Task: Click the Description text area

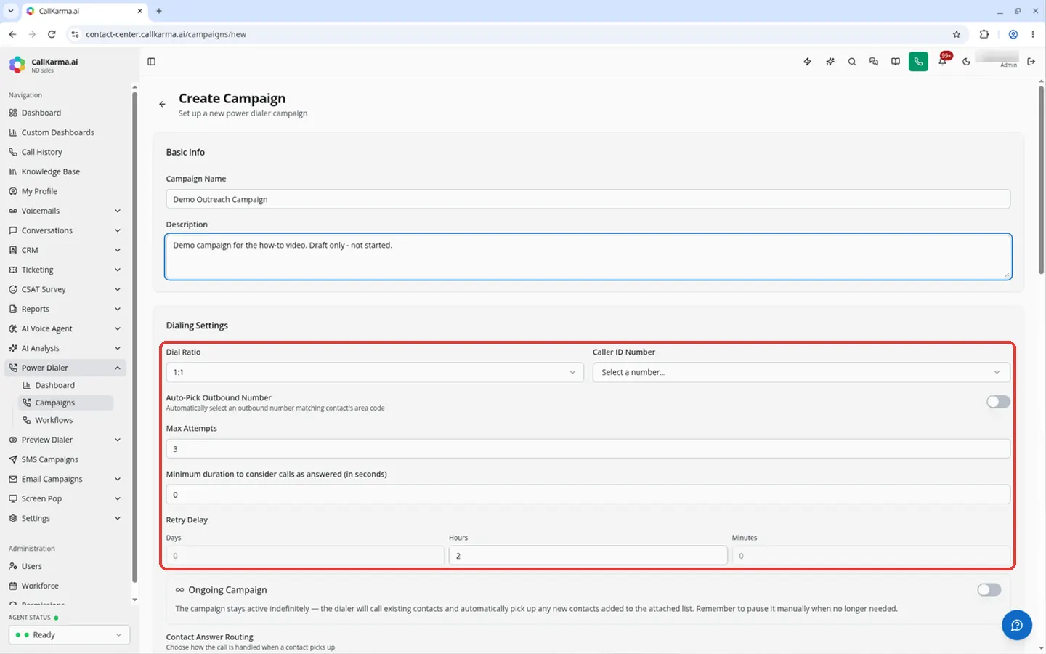Action: coord(588,257)
